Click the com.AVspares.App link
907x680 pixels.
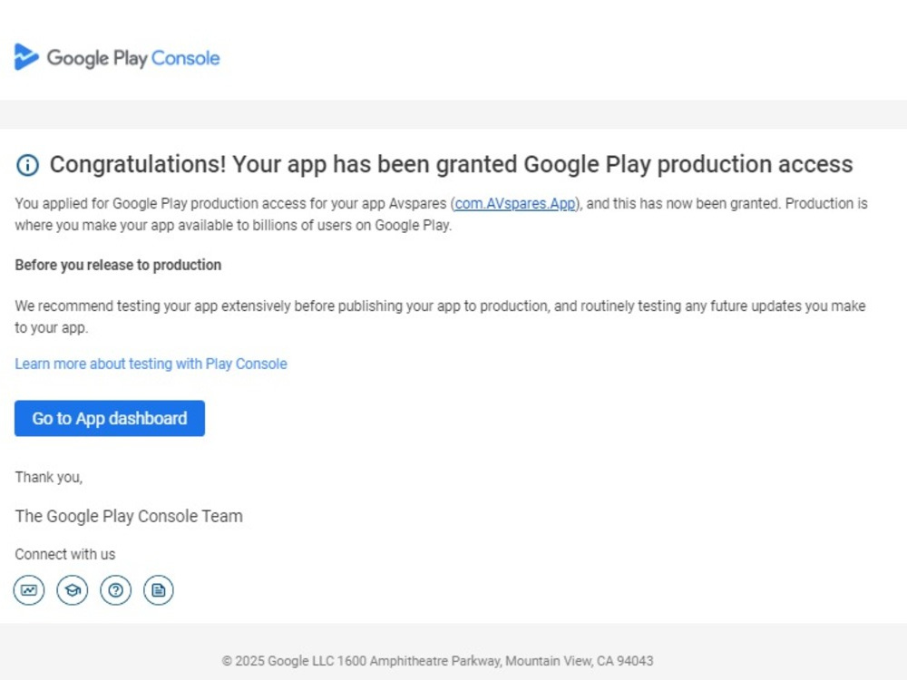coord(515,203)
